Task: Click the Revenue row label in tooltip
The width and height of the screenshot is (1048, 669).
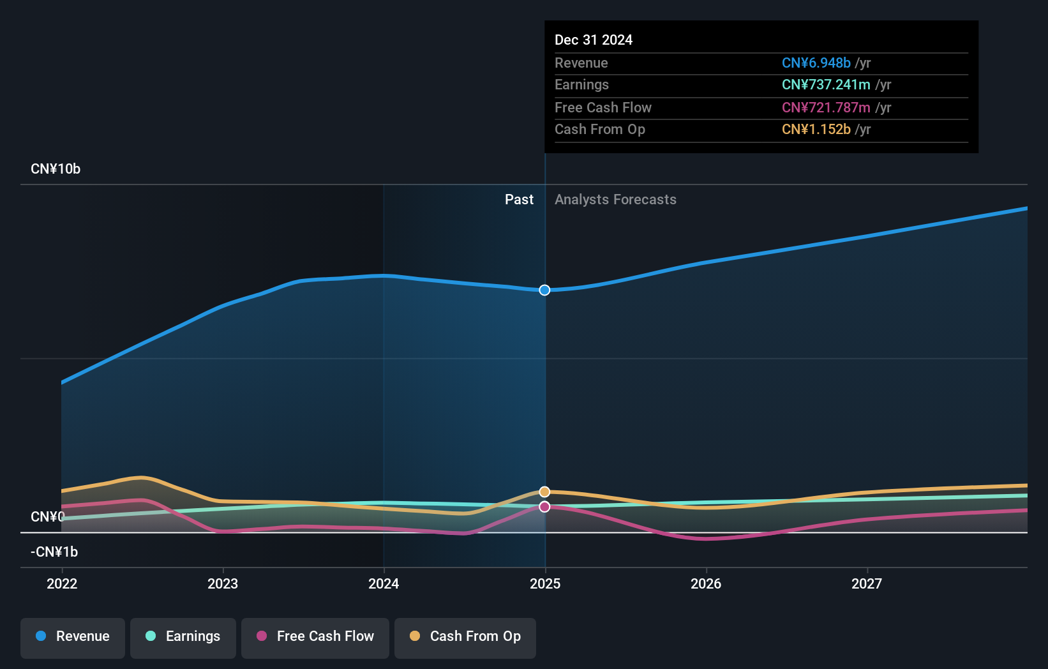Action: click(x=581, y=63)
